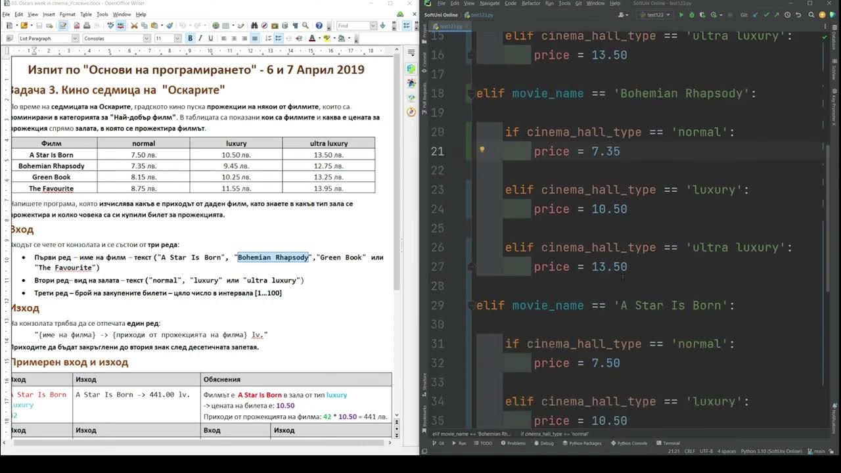The image size is (841, 473).
Task: Open PyCharm Navigate menu
Action: point(489,3)
